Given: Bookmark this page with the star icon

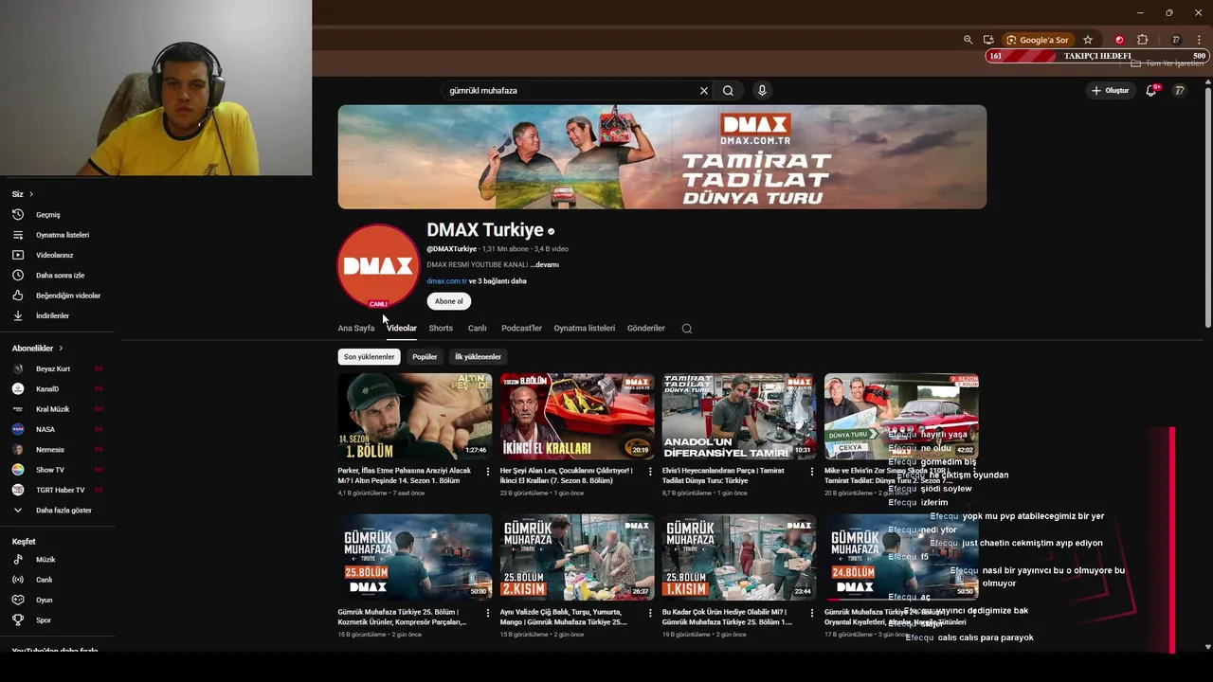Looking at the screenshot, I should point(1088,40).
